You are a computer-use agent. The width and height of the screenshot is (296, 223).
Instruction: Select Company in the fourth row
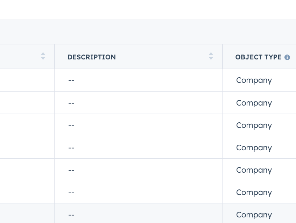click(x=254, y=148)
